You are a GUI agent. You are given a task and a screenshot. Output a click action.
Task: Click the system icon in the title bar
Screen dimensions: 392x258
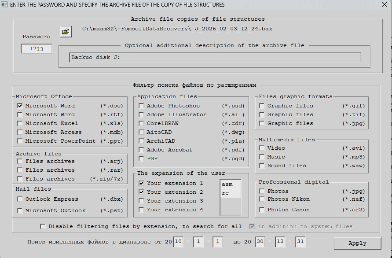(5, 4)
